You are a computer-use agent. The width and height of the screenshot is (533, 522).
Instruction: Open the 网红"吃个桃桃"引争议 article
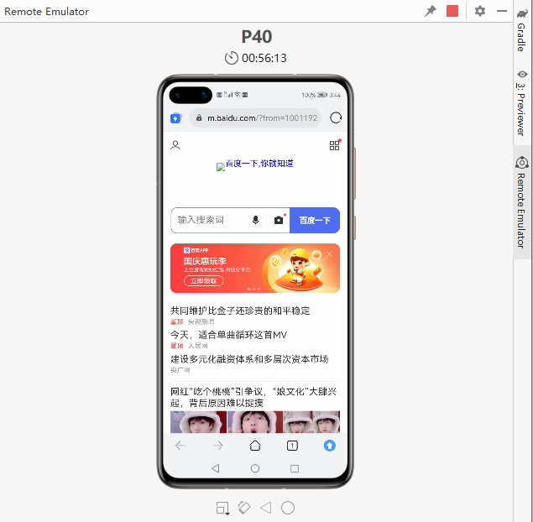pos(253,397)
